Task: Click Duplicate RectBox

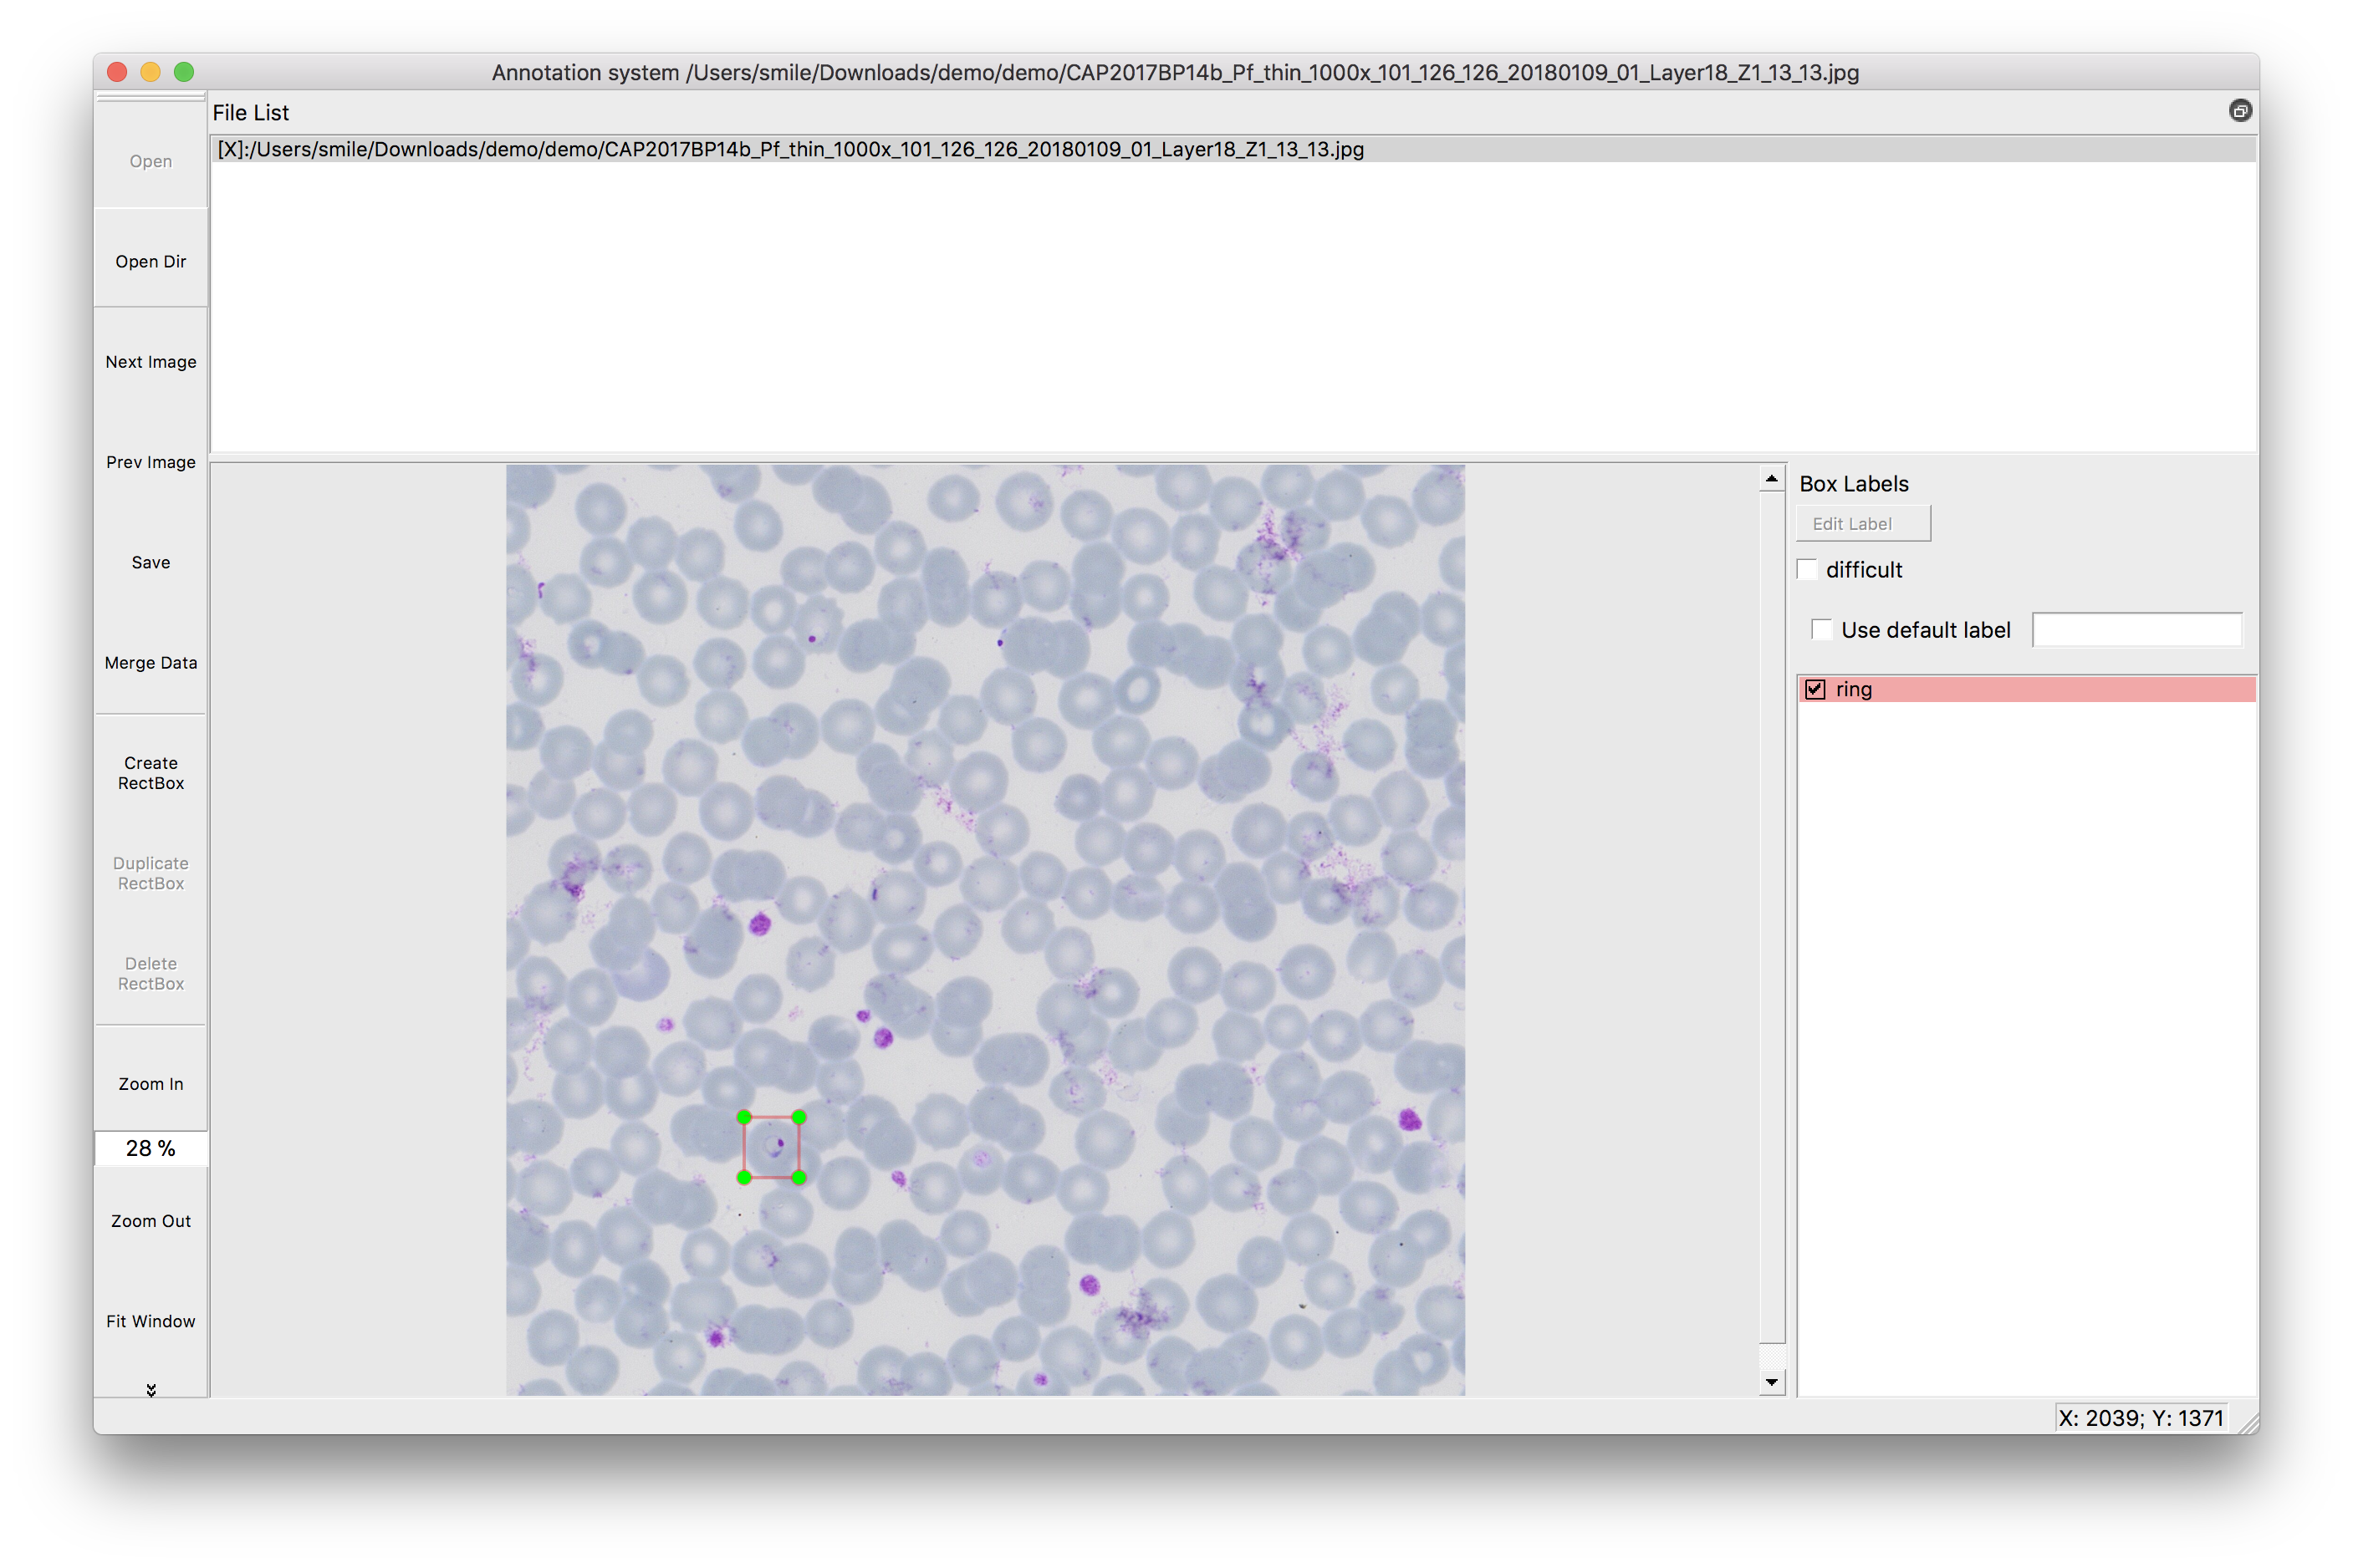Action: point(150,873)
